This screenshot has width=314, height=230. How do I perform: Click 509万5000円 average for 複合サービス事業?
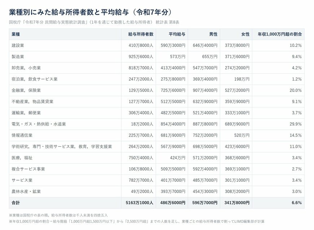point(173,169)
